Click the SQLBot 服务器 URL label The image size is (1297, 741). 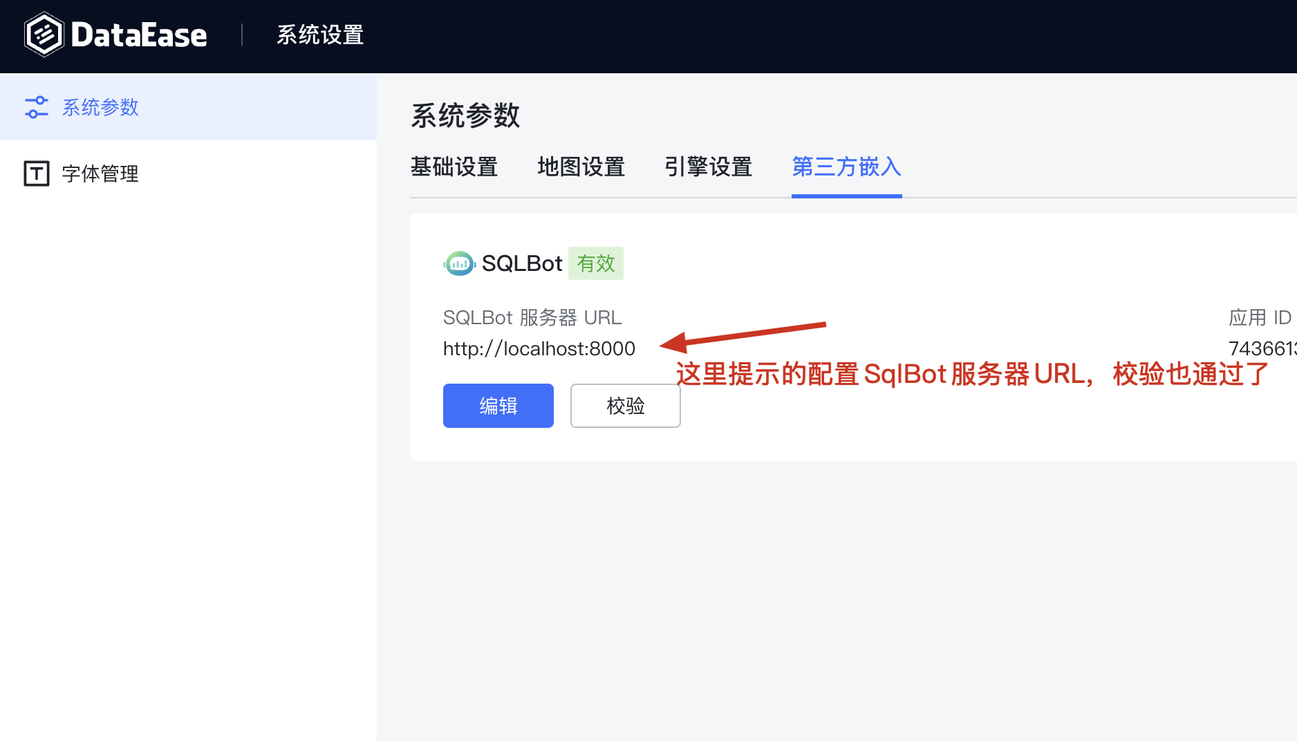coord(532,317)
